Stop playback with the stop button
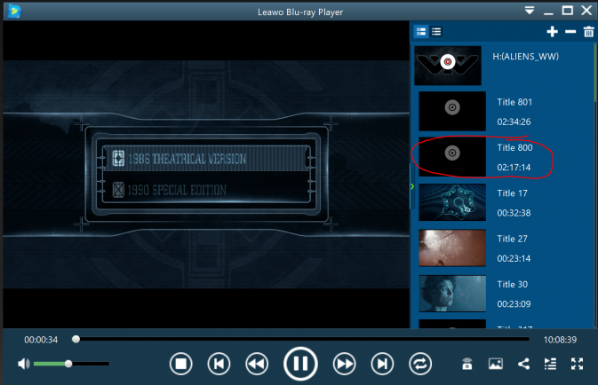Screen dimensions: 598x385 (180, 364)
